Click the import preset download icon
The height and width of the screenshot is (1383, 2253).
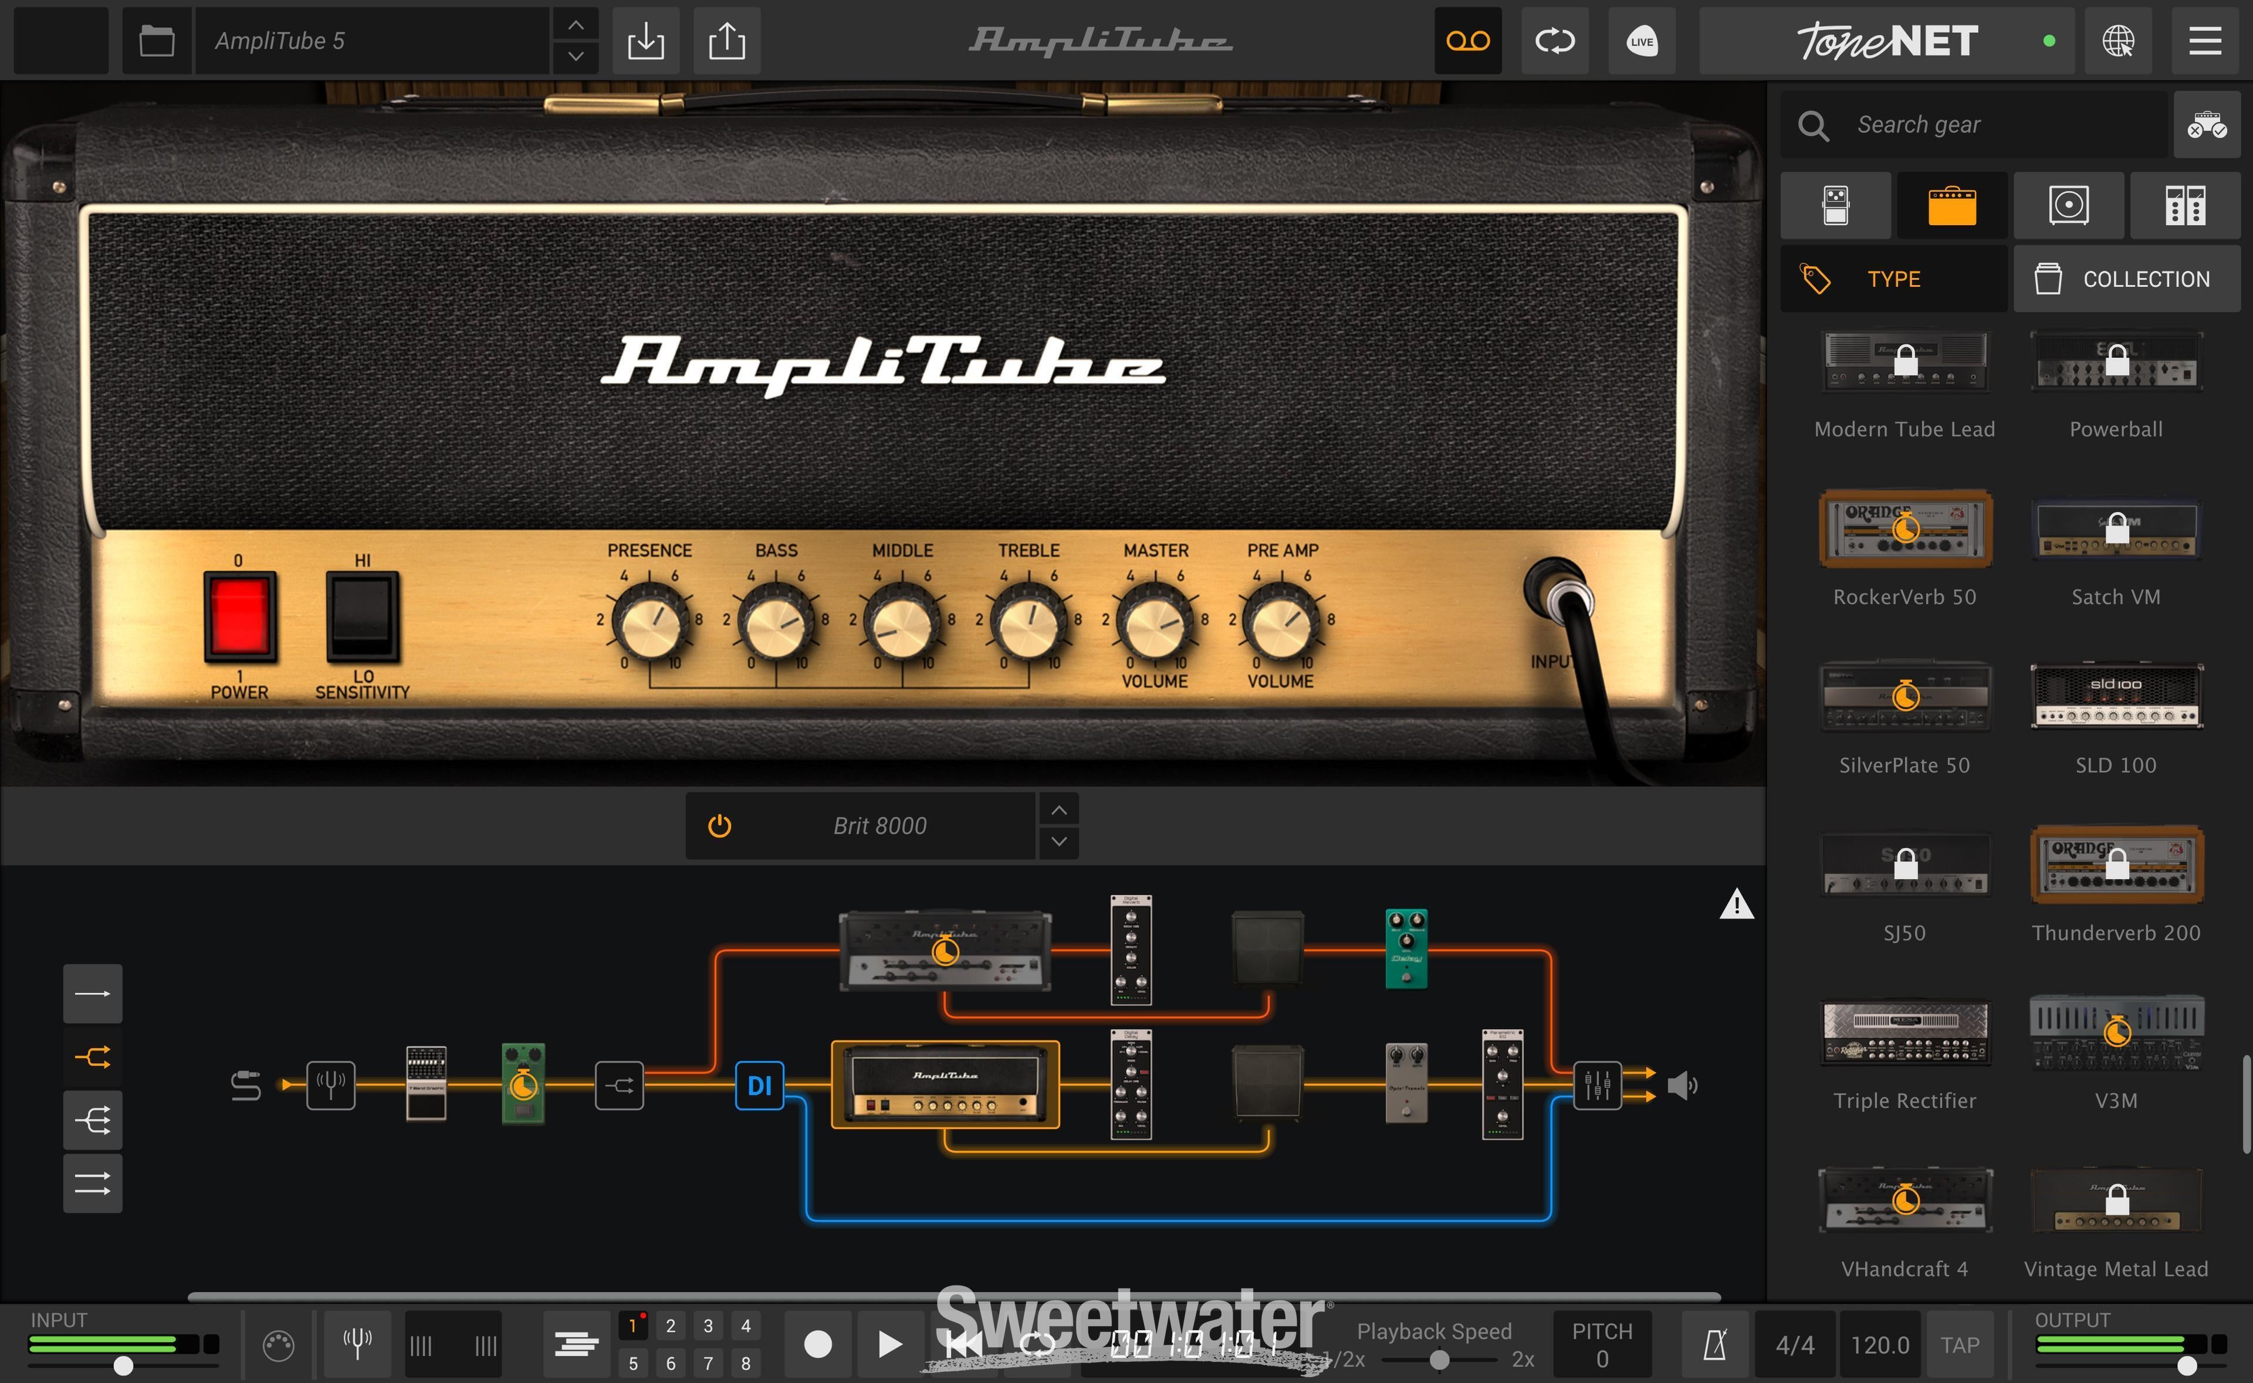pos(645,40)
